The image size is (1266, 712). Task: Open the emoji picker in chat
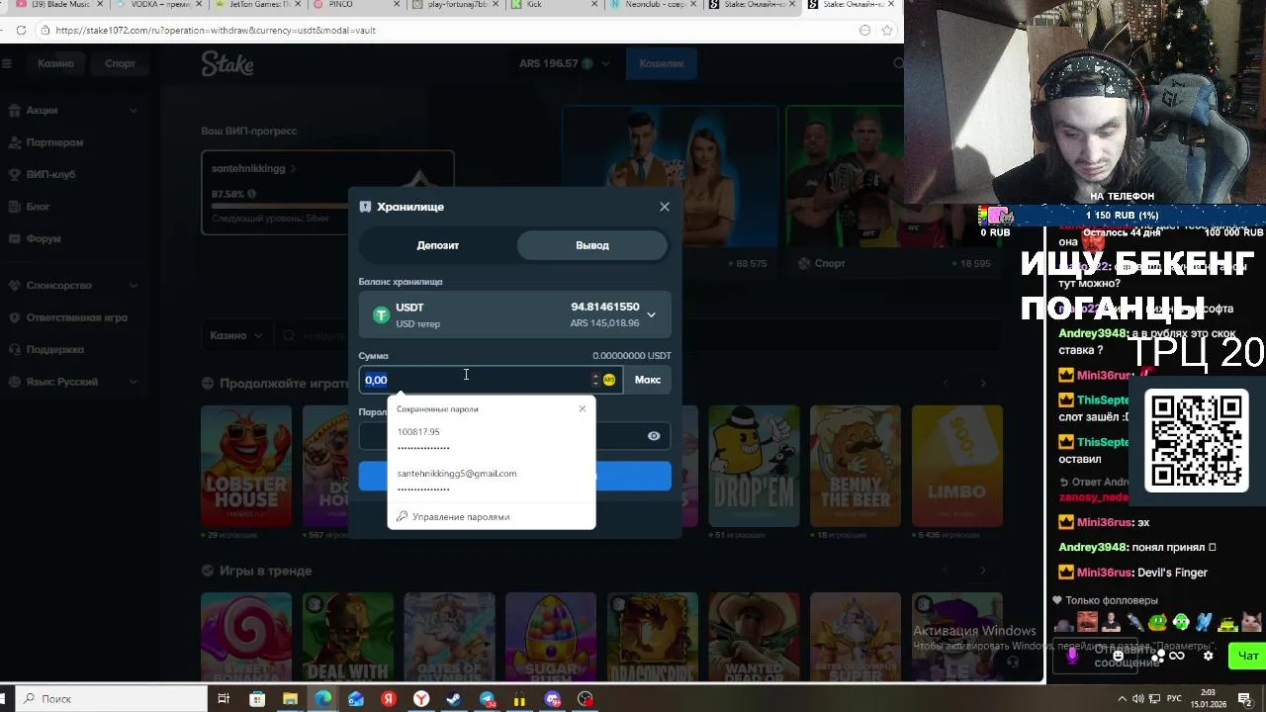pos(1119,655)
